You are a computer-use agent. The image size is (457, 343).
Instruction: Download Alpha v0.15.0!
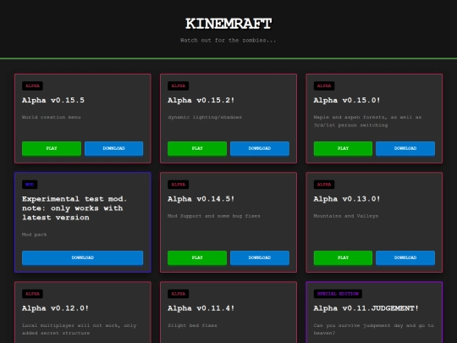click(405, 148)
